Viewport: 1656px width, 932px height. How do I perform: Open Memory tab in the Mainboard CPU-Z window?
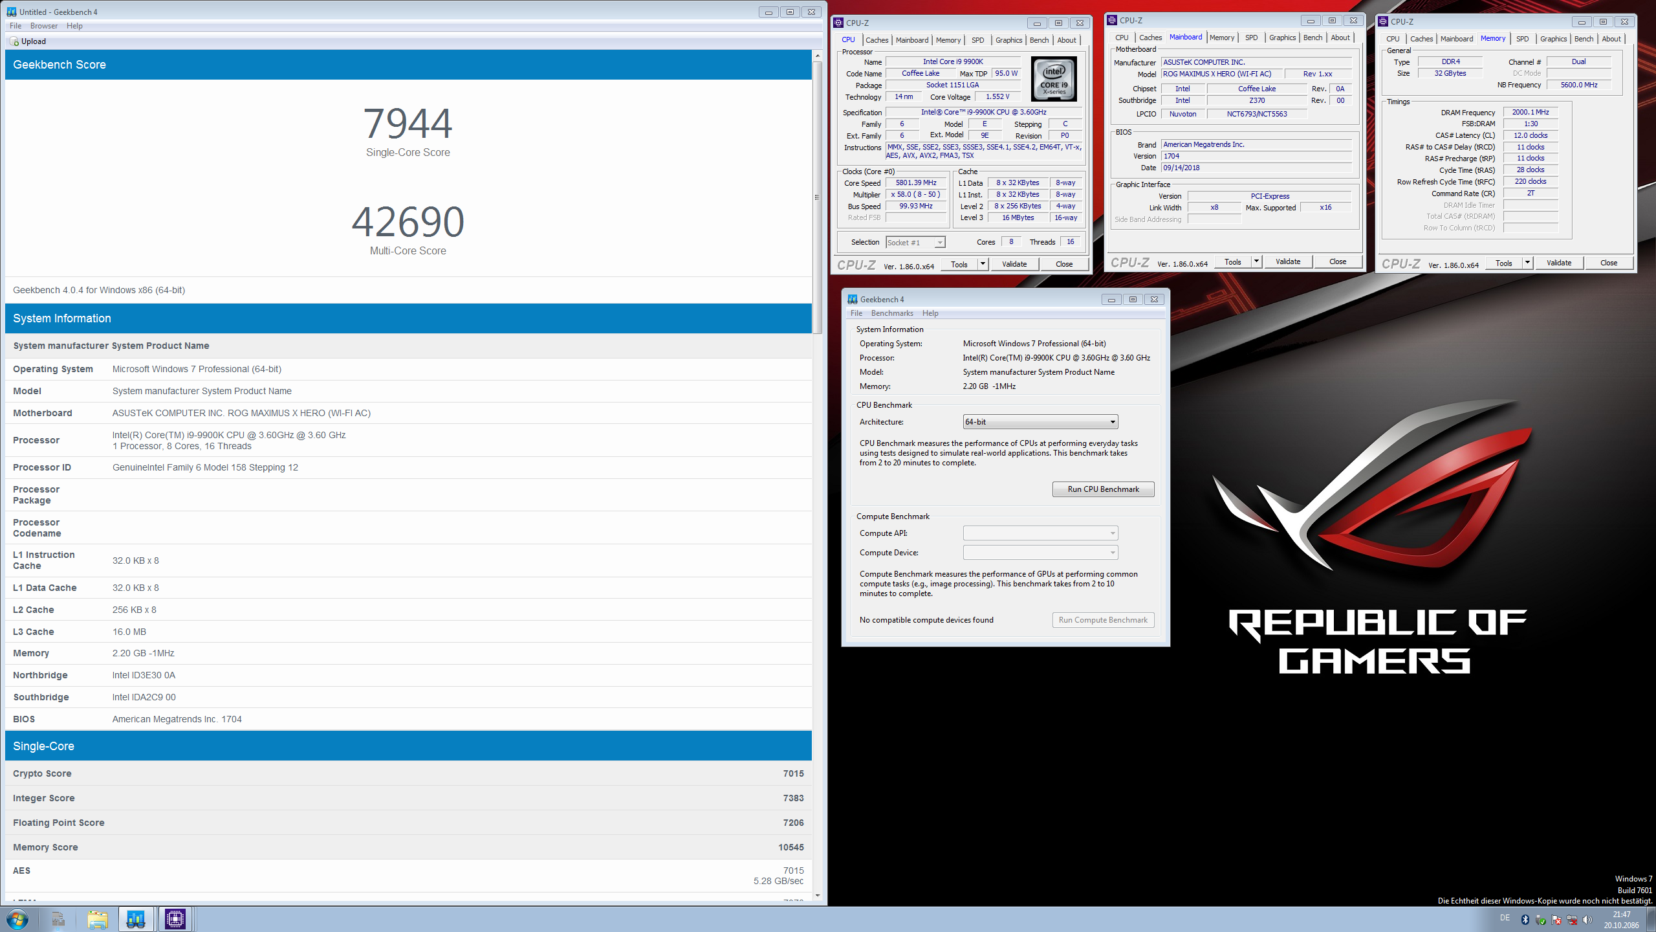click(1221, 38)
